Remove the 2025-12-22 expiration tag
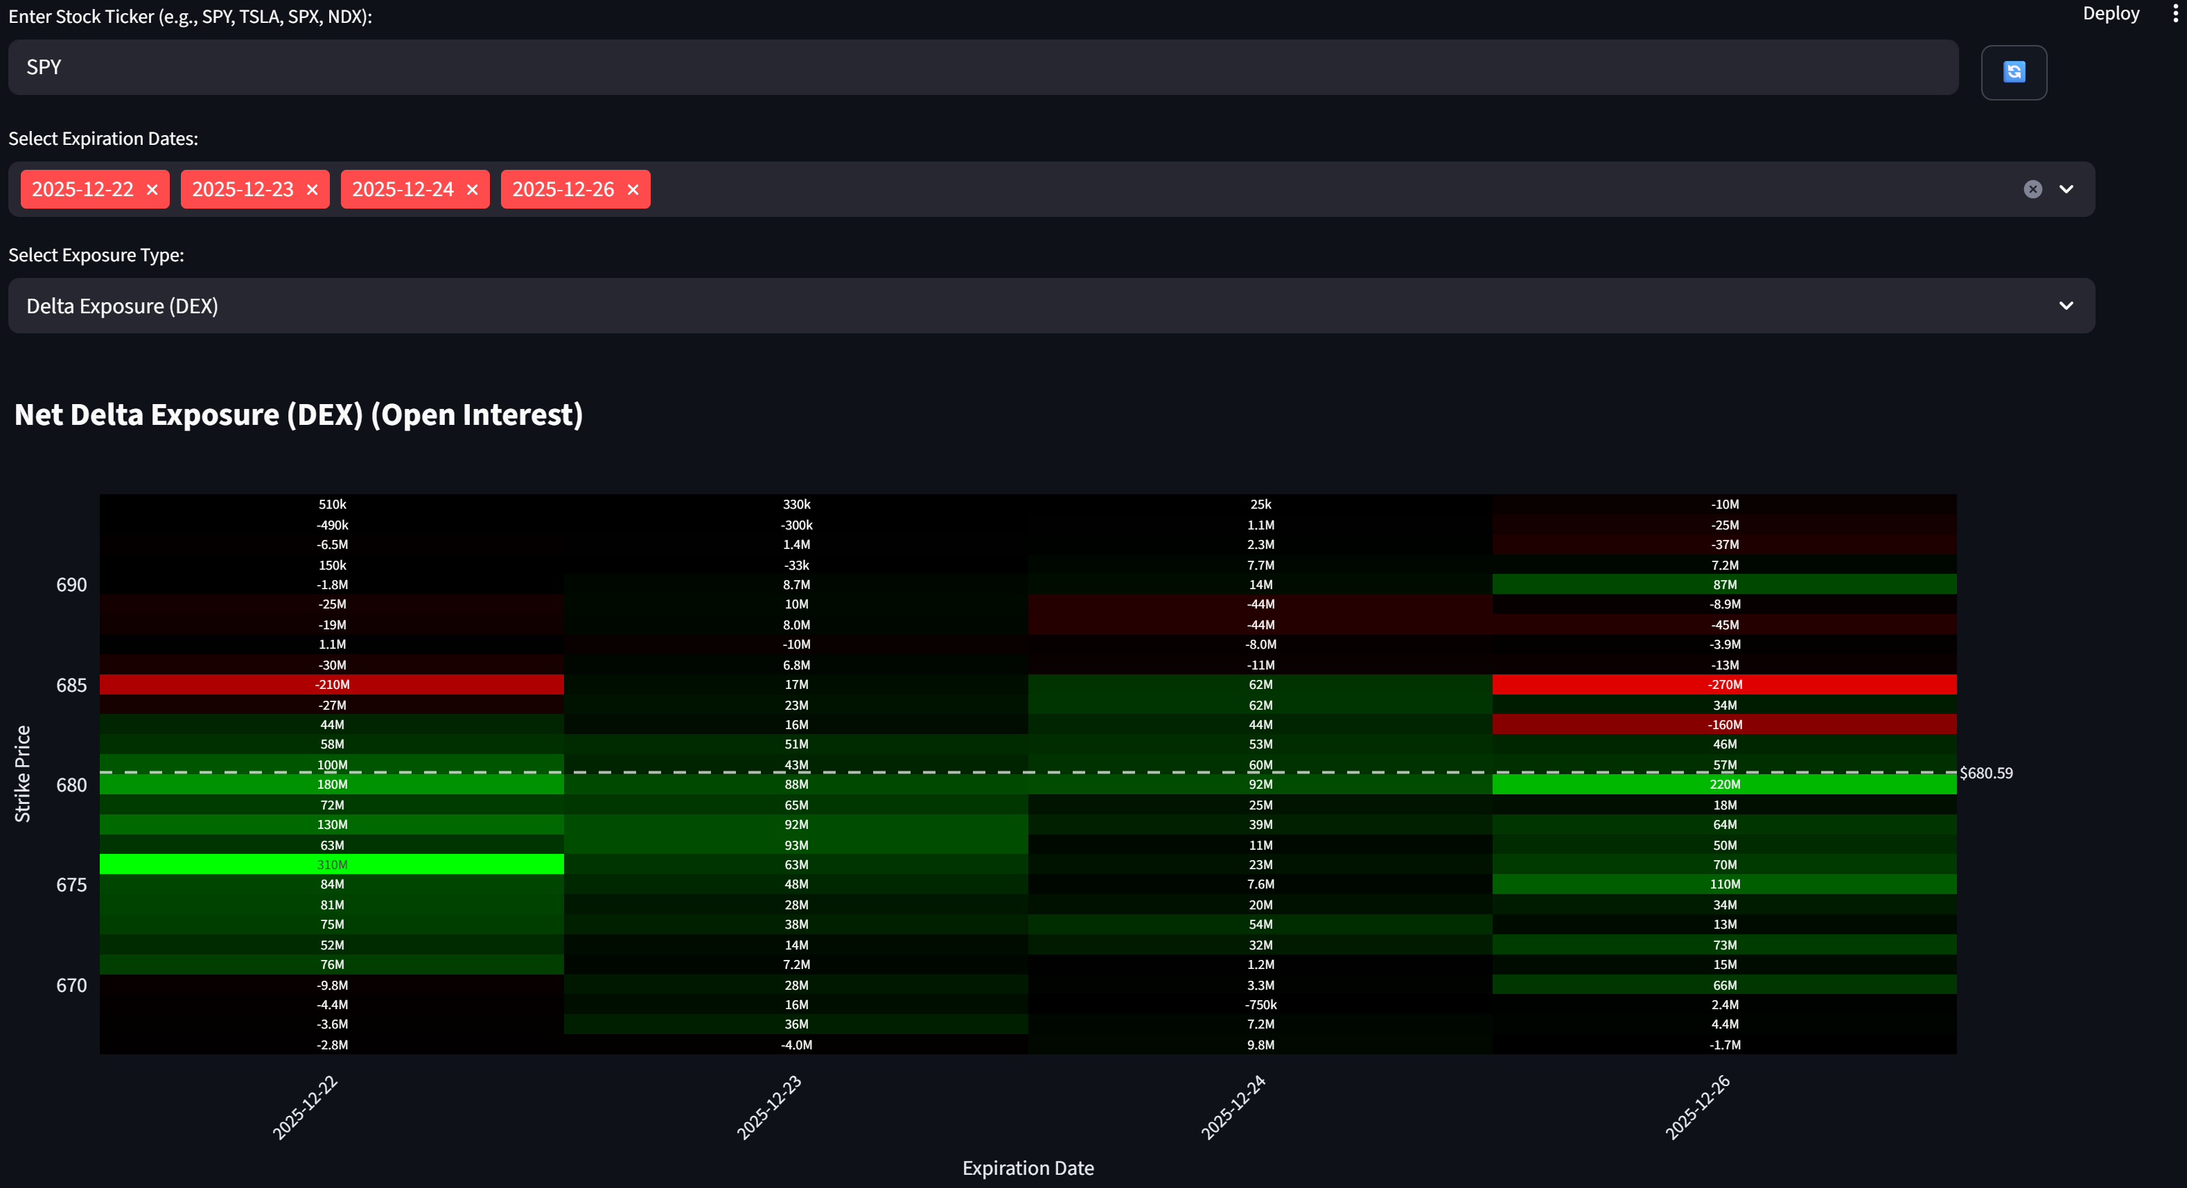Image resolution: width=2187 pixels, height=1188 pixels. click(x=152, y=189)
